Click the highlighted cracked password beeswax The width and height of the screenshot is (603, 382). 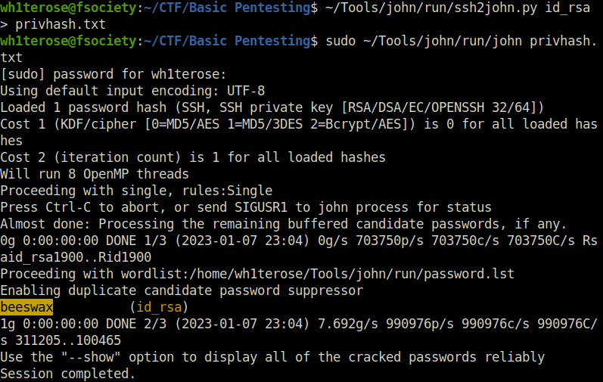click(x=26, y=307)
